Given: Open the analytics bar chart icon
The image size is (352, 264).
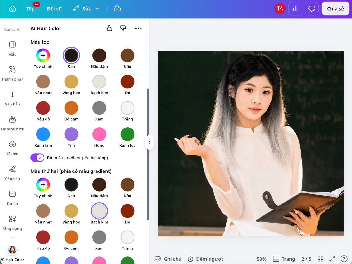Looking at the screenshot, I should pos(295,9).
